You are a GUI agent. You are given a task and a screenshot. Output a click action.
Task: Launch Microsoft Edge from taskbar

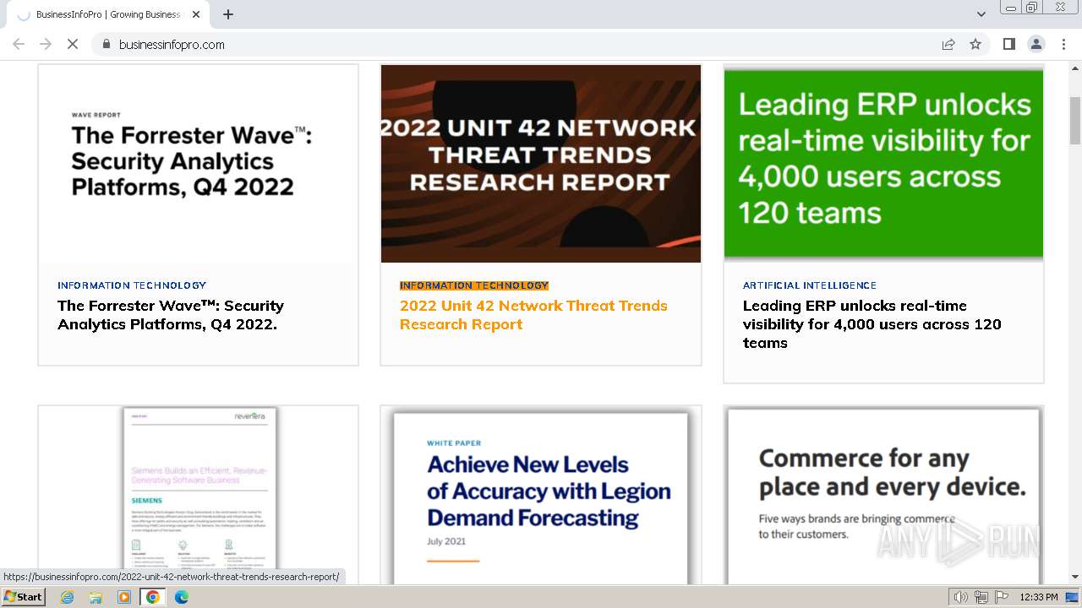click(x=182, y=597)
